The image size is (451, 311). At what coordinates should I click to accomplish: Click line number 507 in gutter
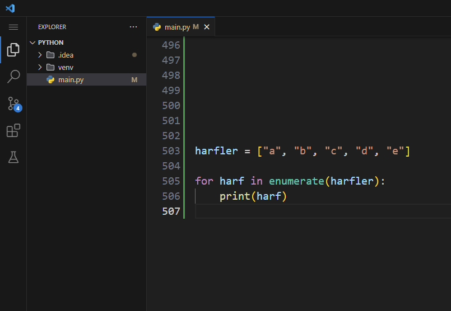(x=171, y=211)
